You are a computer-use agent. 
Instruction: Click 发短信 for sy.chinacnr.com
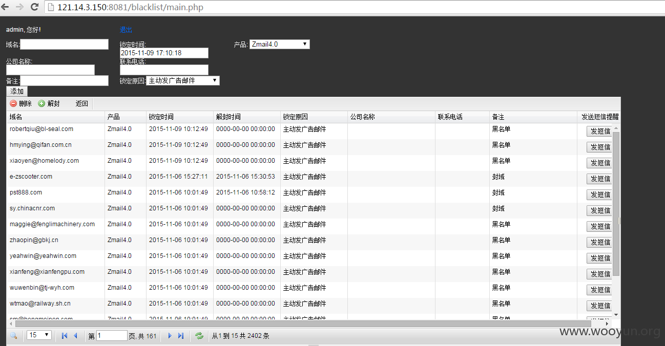coord(599,210)
